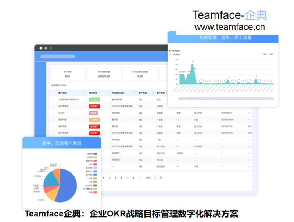
Task: Go to page 8
Action: (133, 178)
